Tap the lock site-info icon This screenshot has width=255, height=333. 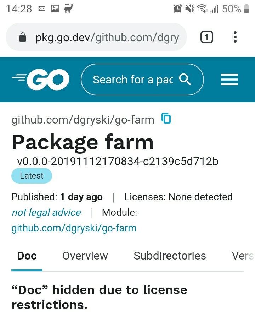click(23, 37)
